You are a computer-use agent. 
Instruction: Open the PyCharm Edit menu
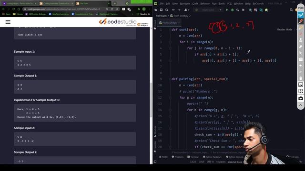coord(168,4)
